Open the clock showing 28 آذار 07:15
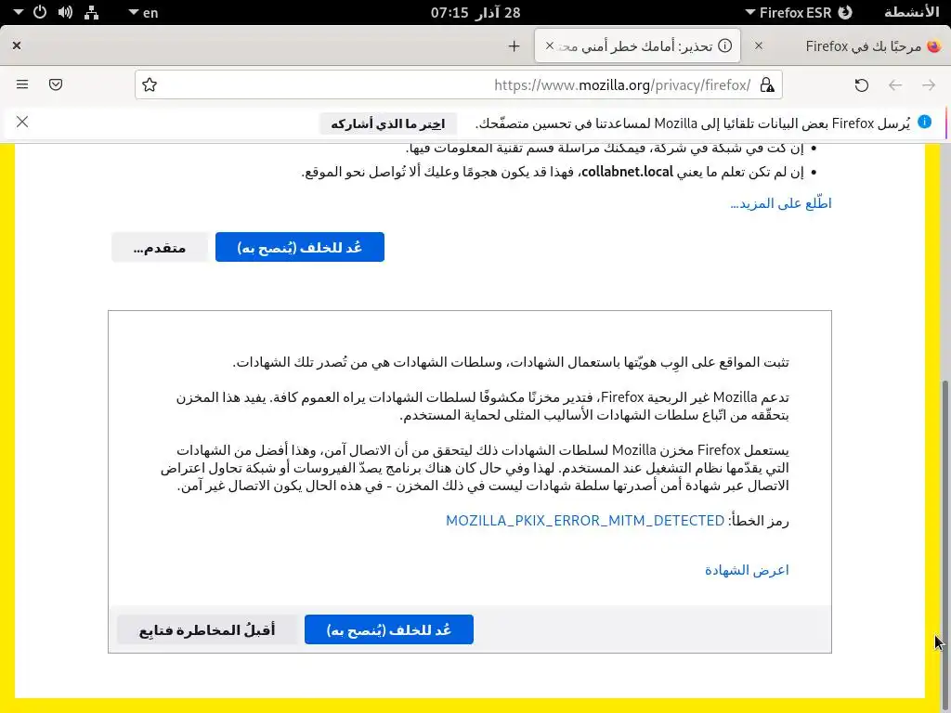Screen dimensions: 951x713 tap(475, 13)
